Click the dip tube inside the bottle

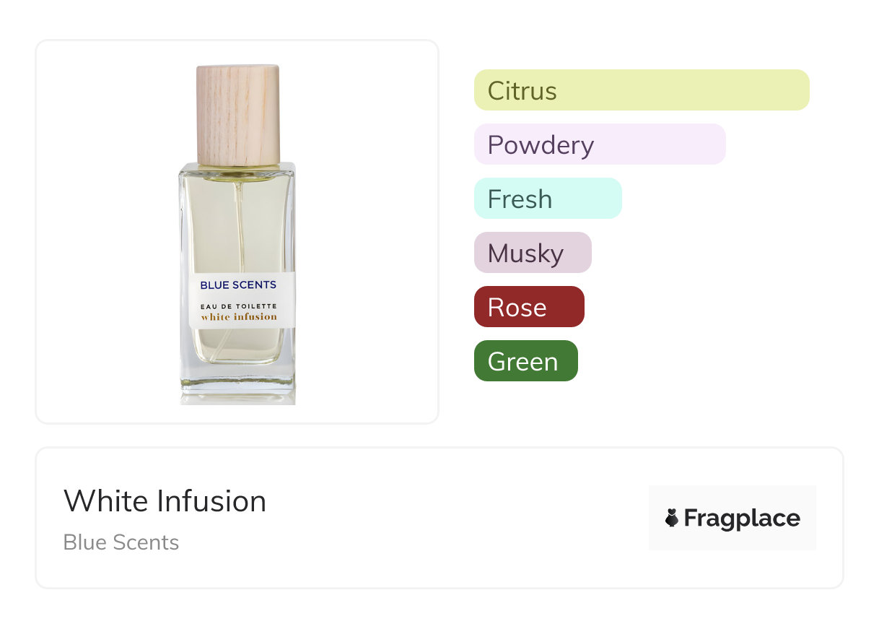pyautogui.click(x=240, y=224)
